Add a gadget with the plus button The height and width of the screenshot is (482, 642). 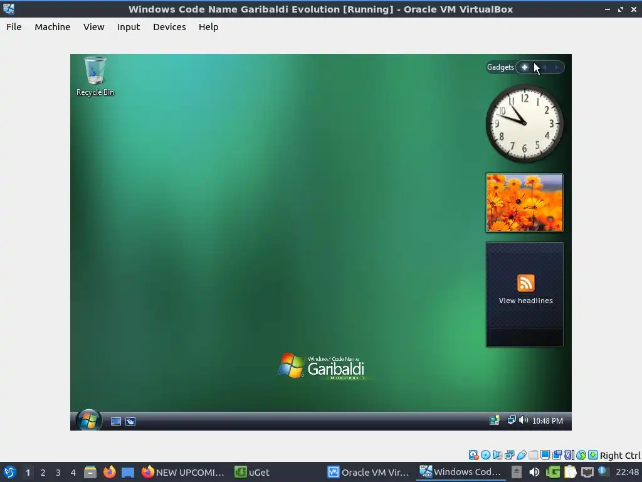(525, 67)
